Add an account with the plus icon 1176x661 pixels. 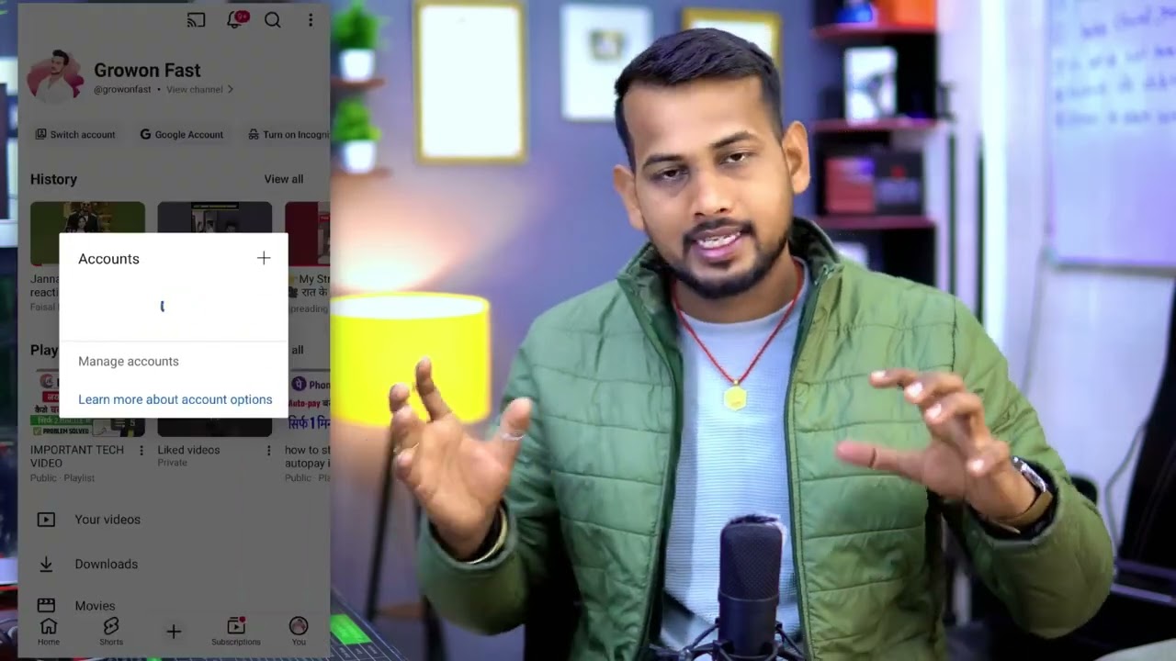point(264,258)
